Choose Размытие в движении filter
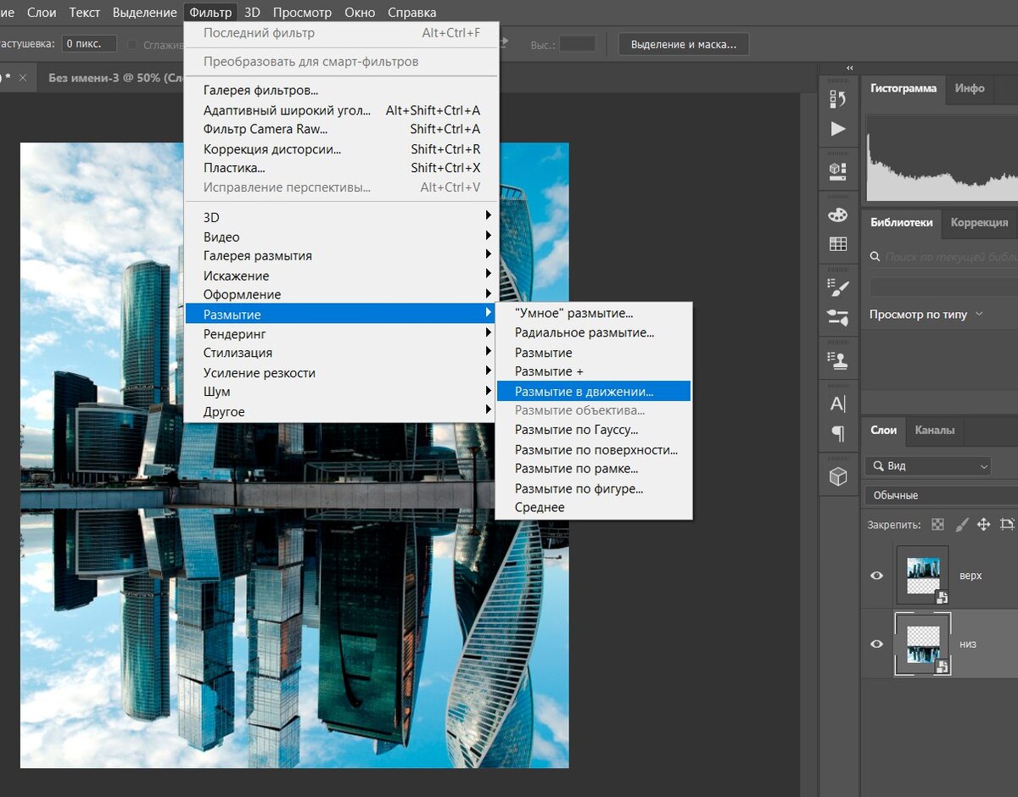The image size is (1018, 797). [x=593, y=391]
